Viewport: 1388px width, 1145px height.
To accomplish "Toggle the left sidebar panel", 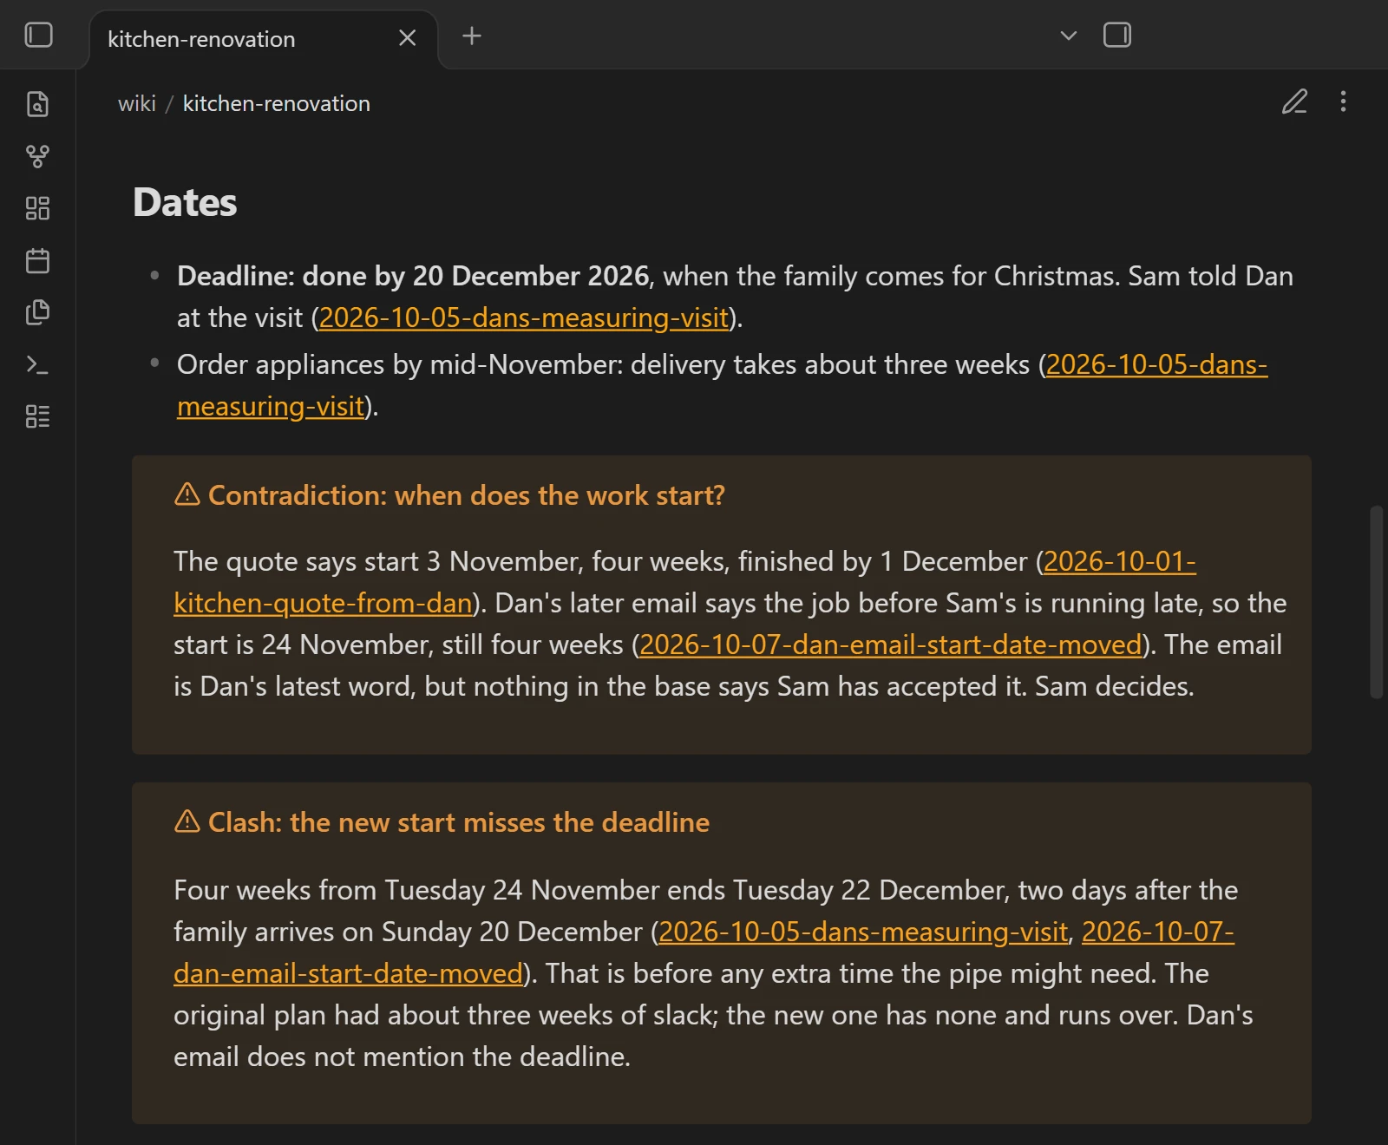I will pyautogui.click(x=39, y=36).
